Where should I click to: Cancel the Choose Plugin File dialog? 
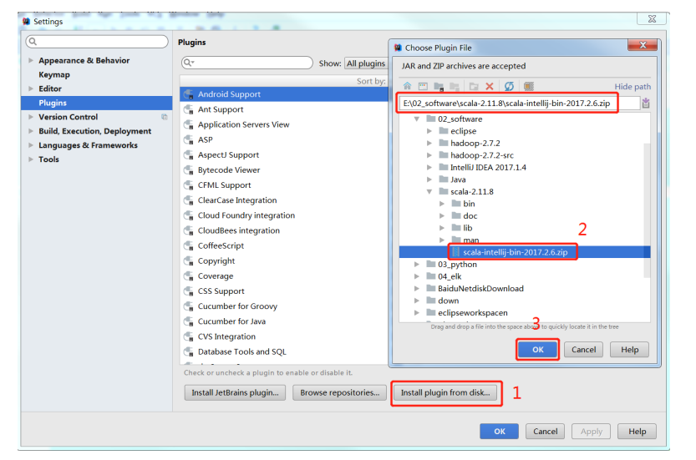pyautogui.click(x=583, y=350)
